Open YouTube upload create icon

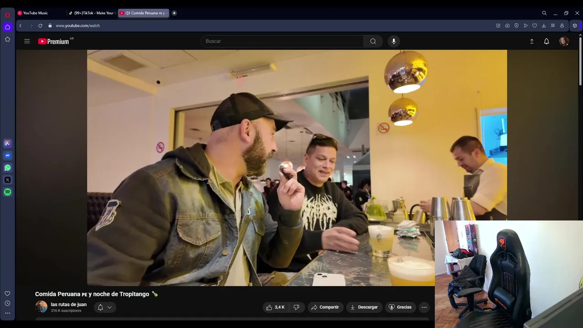tap(532, 41)
